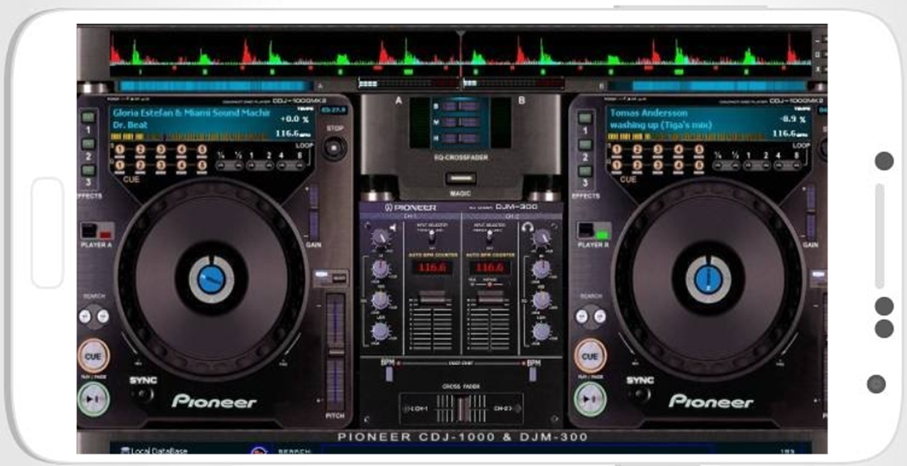Click the jog wheel on Player A deck

click(x=212, y=279)
